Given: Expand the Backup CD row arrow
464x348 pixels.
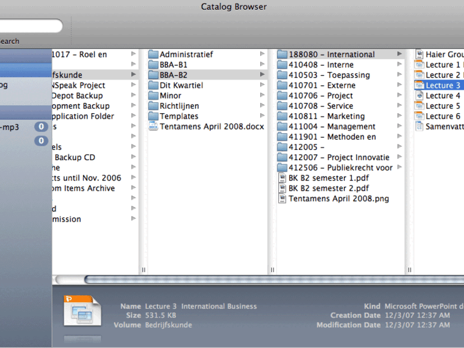Looking at the screenshot, I should 133,157.
